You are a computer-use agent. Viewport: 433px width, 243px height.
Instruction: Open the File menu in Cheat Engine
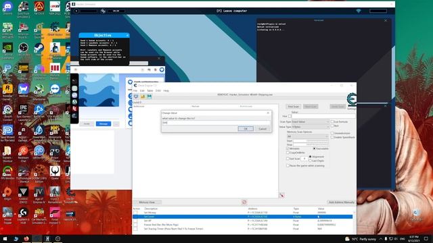(x=135, y=90)
